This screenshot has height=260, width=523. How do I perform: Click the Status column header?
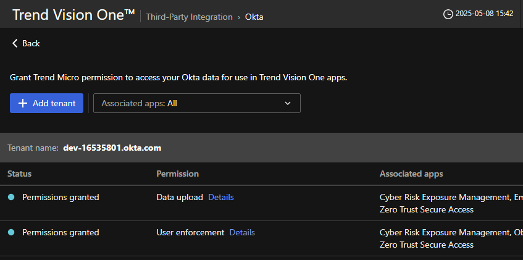tap(19, 174)
